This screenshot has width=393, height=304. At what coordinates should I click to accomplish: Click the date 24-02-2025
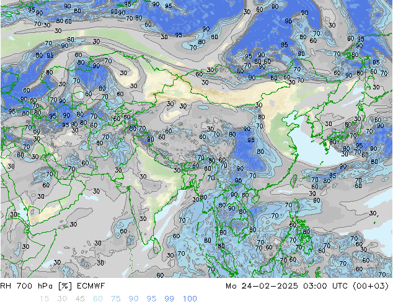(x=270, y=285)
